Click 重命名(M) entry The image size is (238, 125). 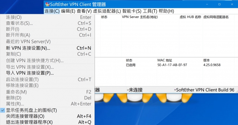tap(47, 92)
